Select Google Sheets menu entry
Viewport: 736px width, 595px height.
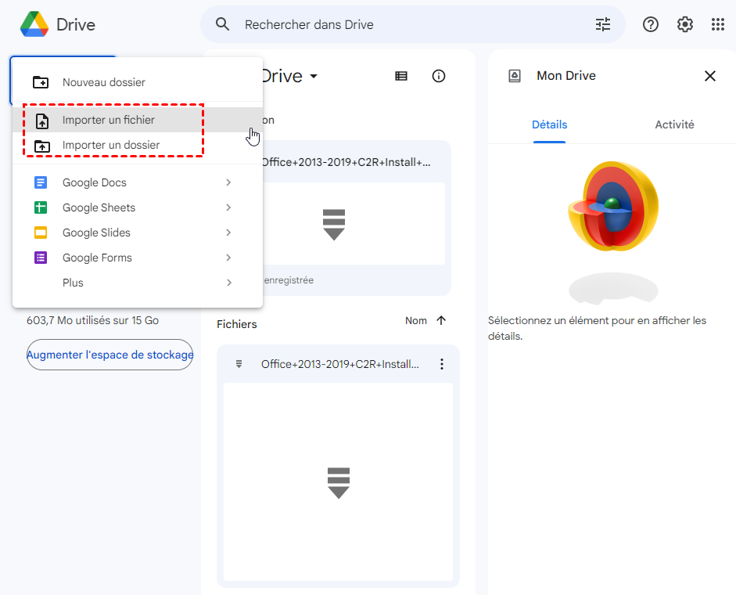coord(137,207)
